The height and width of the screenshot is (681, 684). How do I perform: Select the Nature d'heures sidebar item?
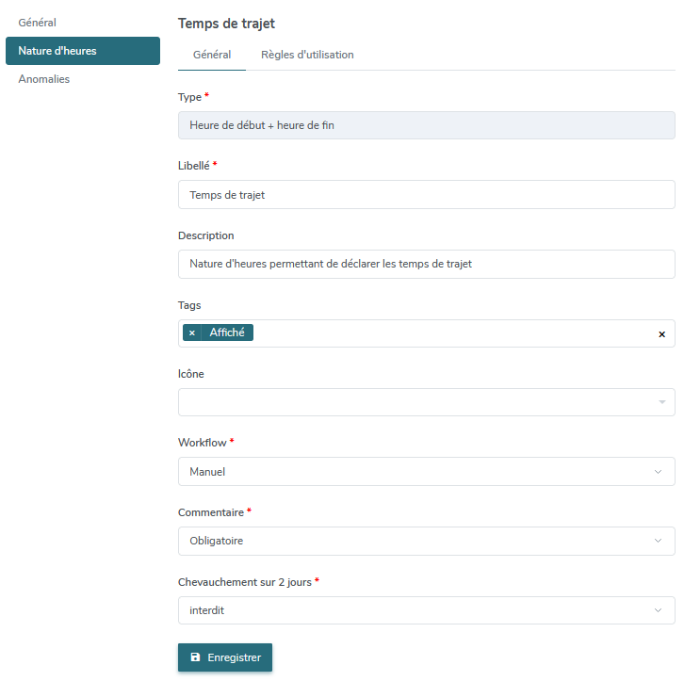(x=83, y=51)
